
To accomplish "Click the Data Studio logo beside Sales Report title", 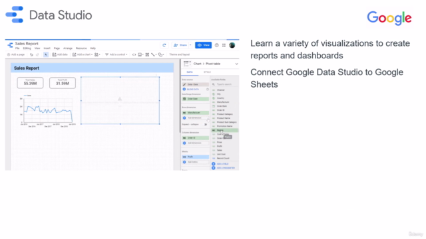I will coord(10,45).
